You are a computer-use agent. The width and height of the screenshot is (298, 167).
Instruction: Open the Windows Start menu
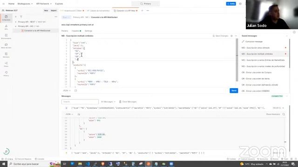4,164
